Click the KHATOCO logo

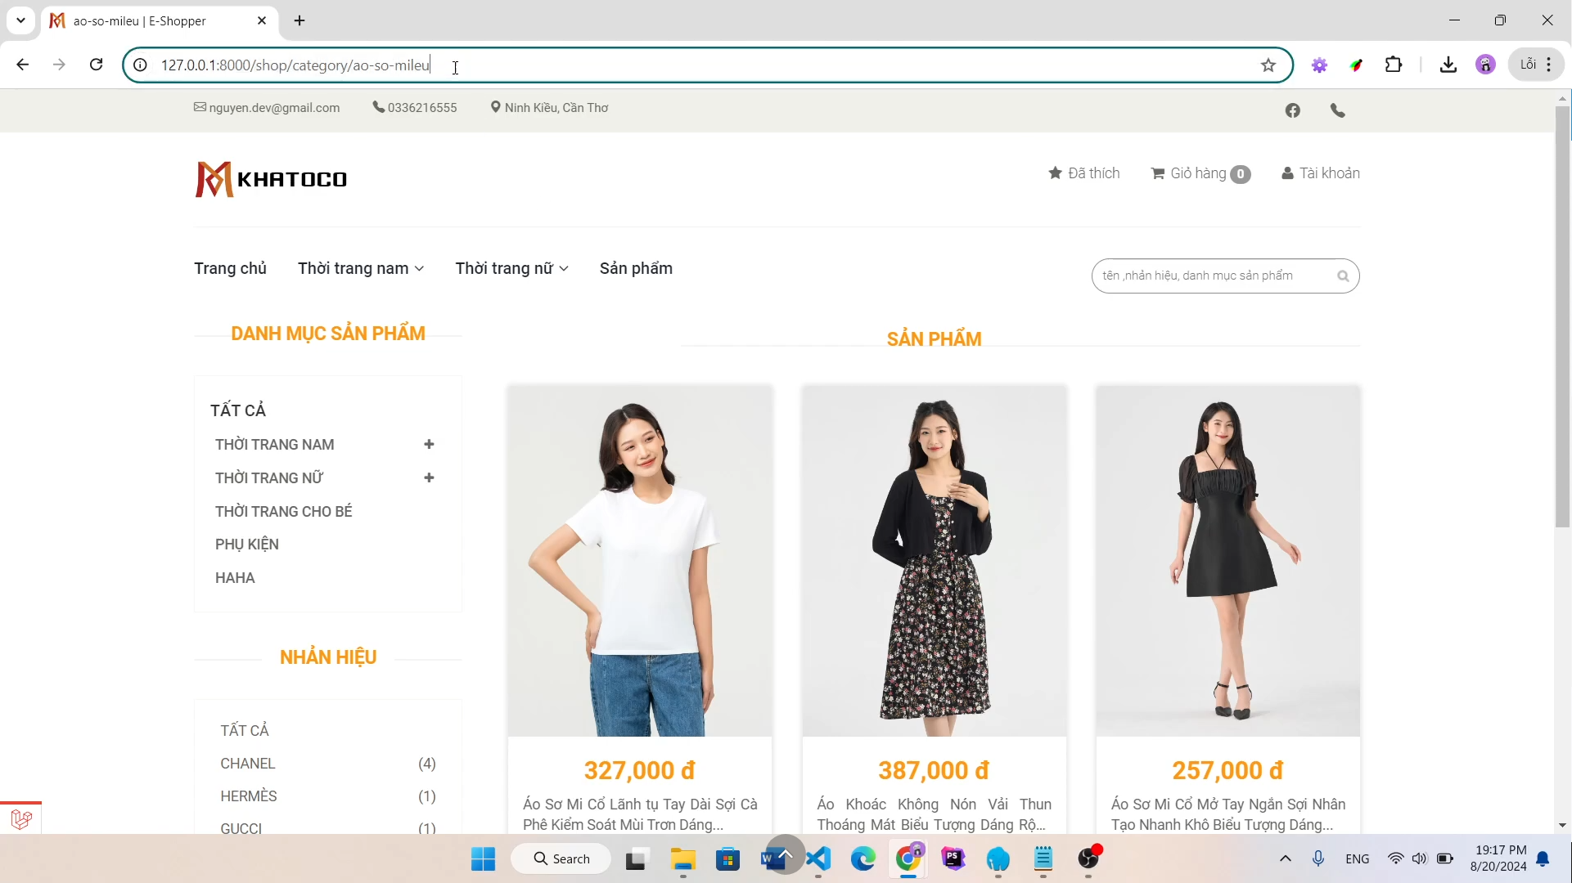271,179
